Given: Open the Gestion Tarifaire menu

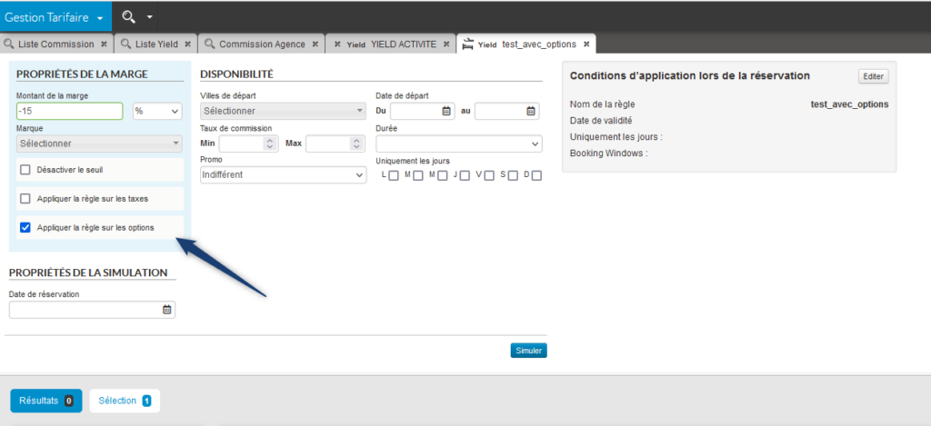Looking at the screenshot, I should pos(55,16).
